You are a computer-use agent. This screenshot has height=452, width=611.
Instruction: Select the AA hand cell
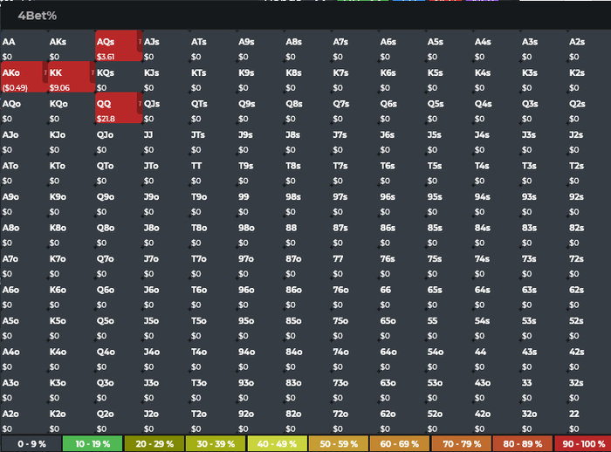point(24,45)
